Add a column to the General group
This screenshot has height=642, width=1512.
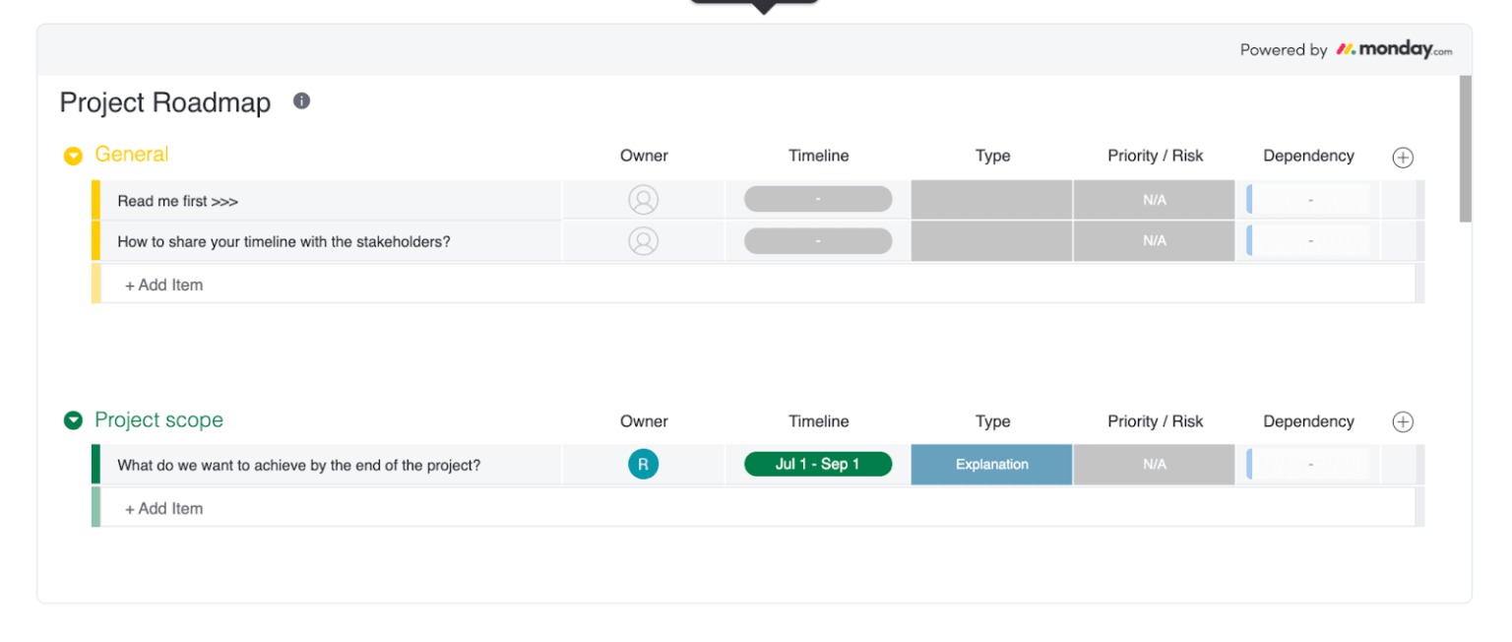(1403, 158)
